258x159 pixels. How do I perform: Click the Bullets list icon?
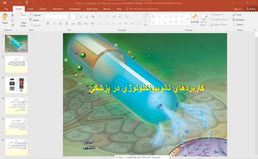pos(101,17)
